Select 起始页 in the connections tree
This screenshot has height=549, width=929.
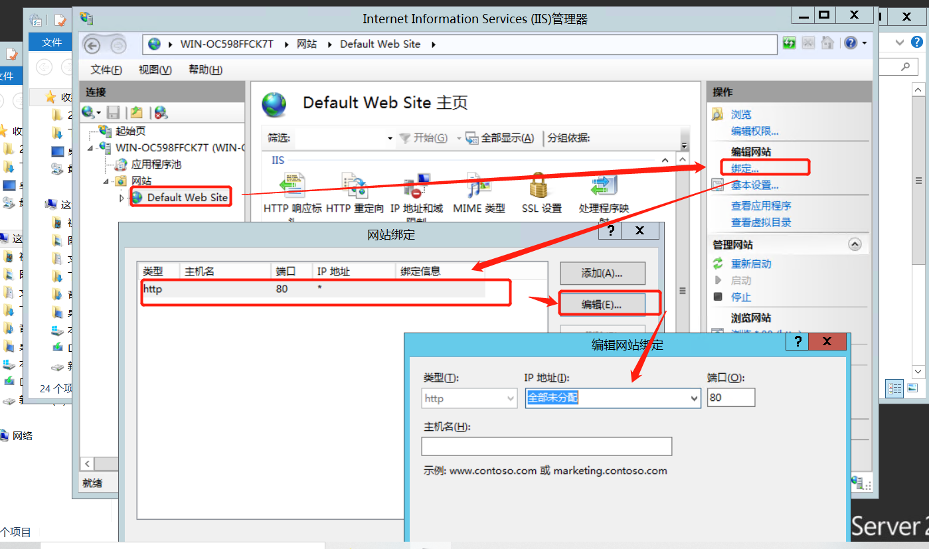click(x=130, y=131)
